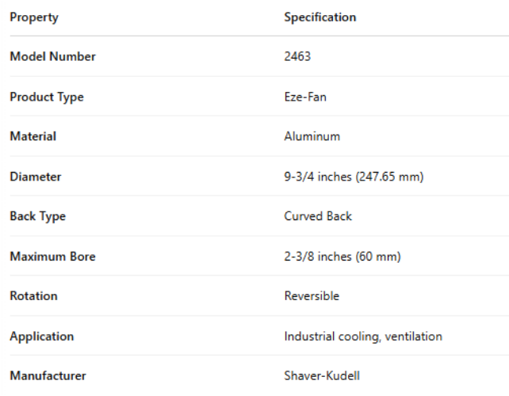Select the Material row label
This screenshot has height=396, width=509.
click(33, 136)
